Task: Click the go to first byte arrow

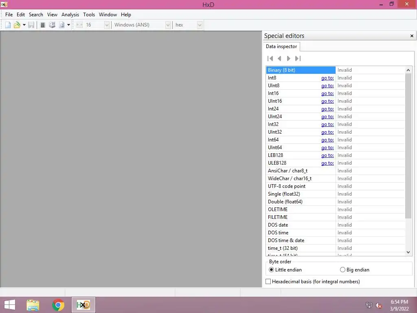Action: [x=270, y=58]
